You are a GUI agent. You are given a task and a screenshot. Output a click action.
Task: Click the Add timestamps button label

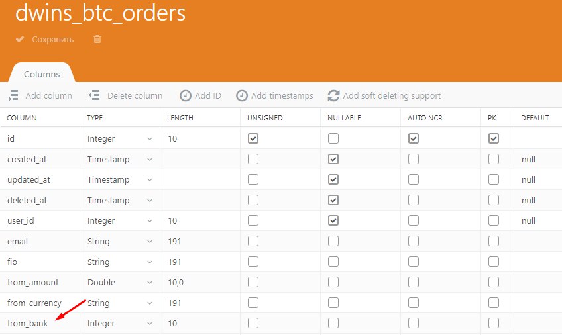[x=282, y=95]
